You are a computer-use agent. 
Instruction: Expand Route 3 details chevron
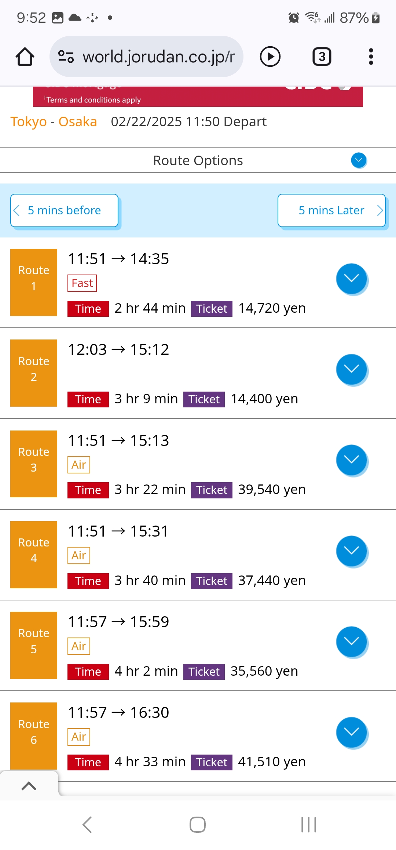[x=351, y=460]
